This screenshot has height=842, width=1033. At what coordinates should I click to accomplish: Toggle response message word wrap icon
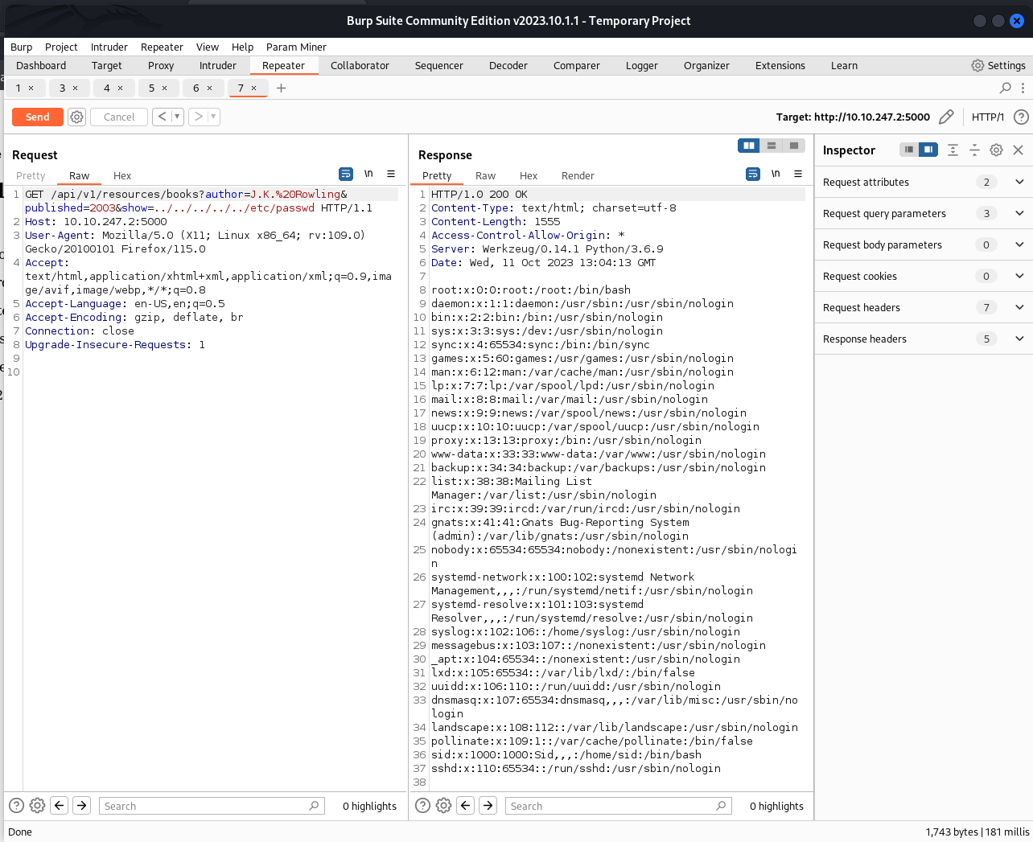tap(753, 174)
